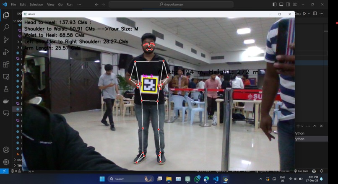This screenshot has height=184, width=338.
Task: Open the Windows Start menu
Action: click(x=102, y=179)
